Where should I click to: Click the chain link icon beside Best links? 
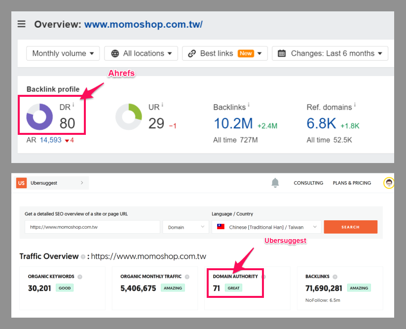pos(192,54)
